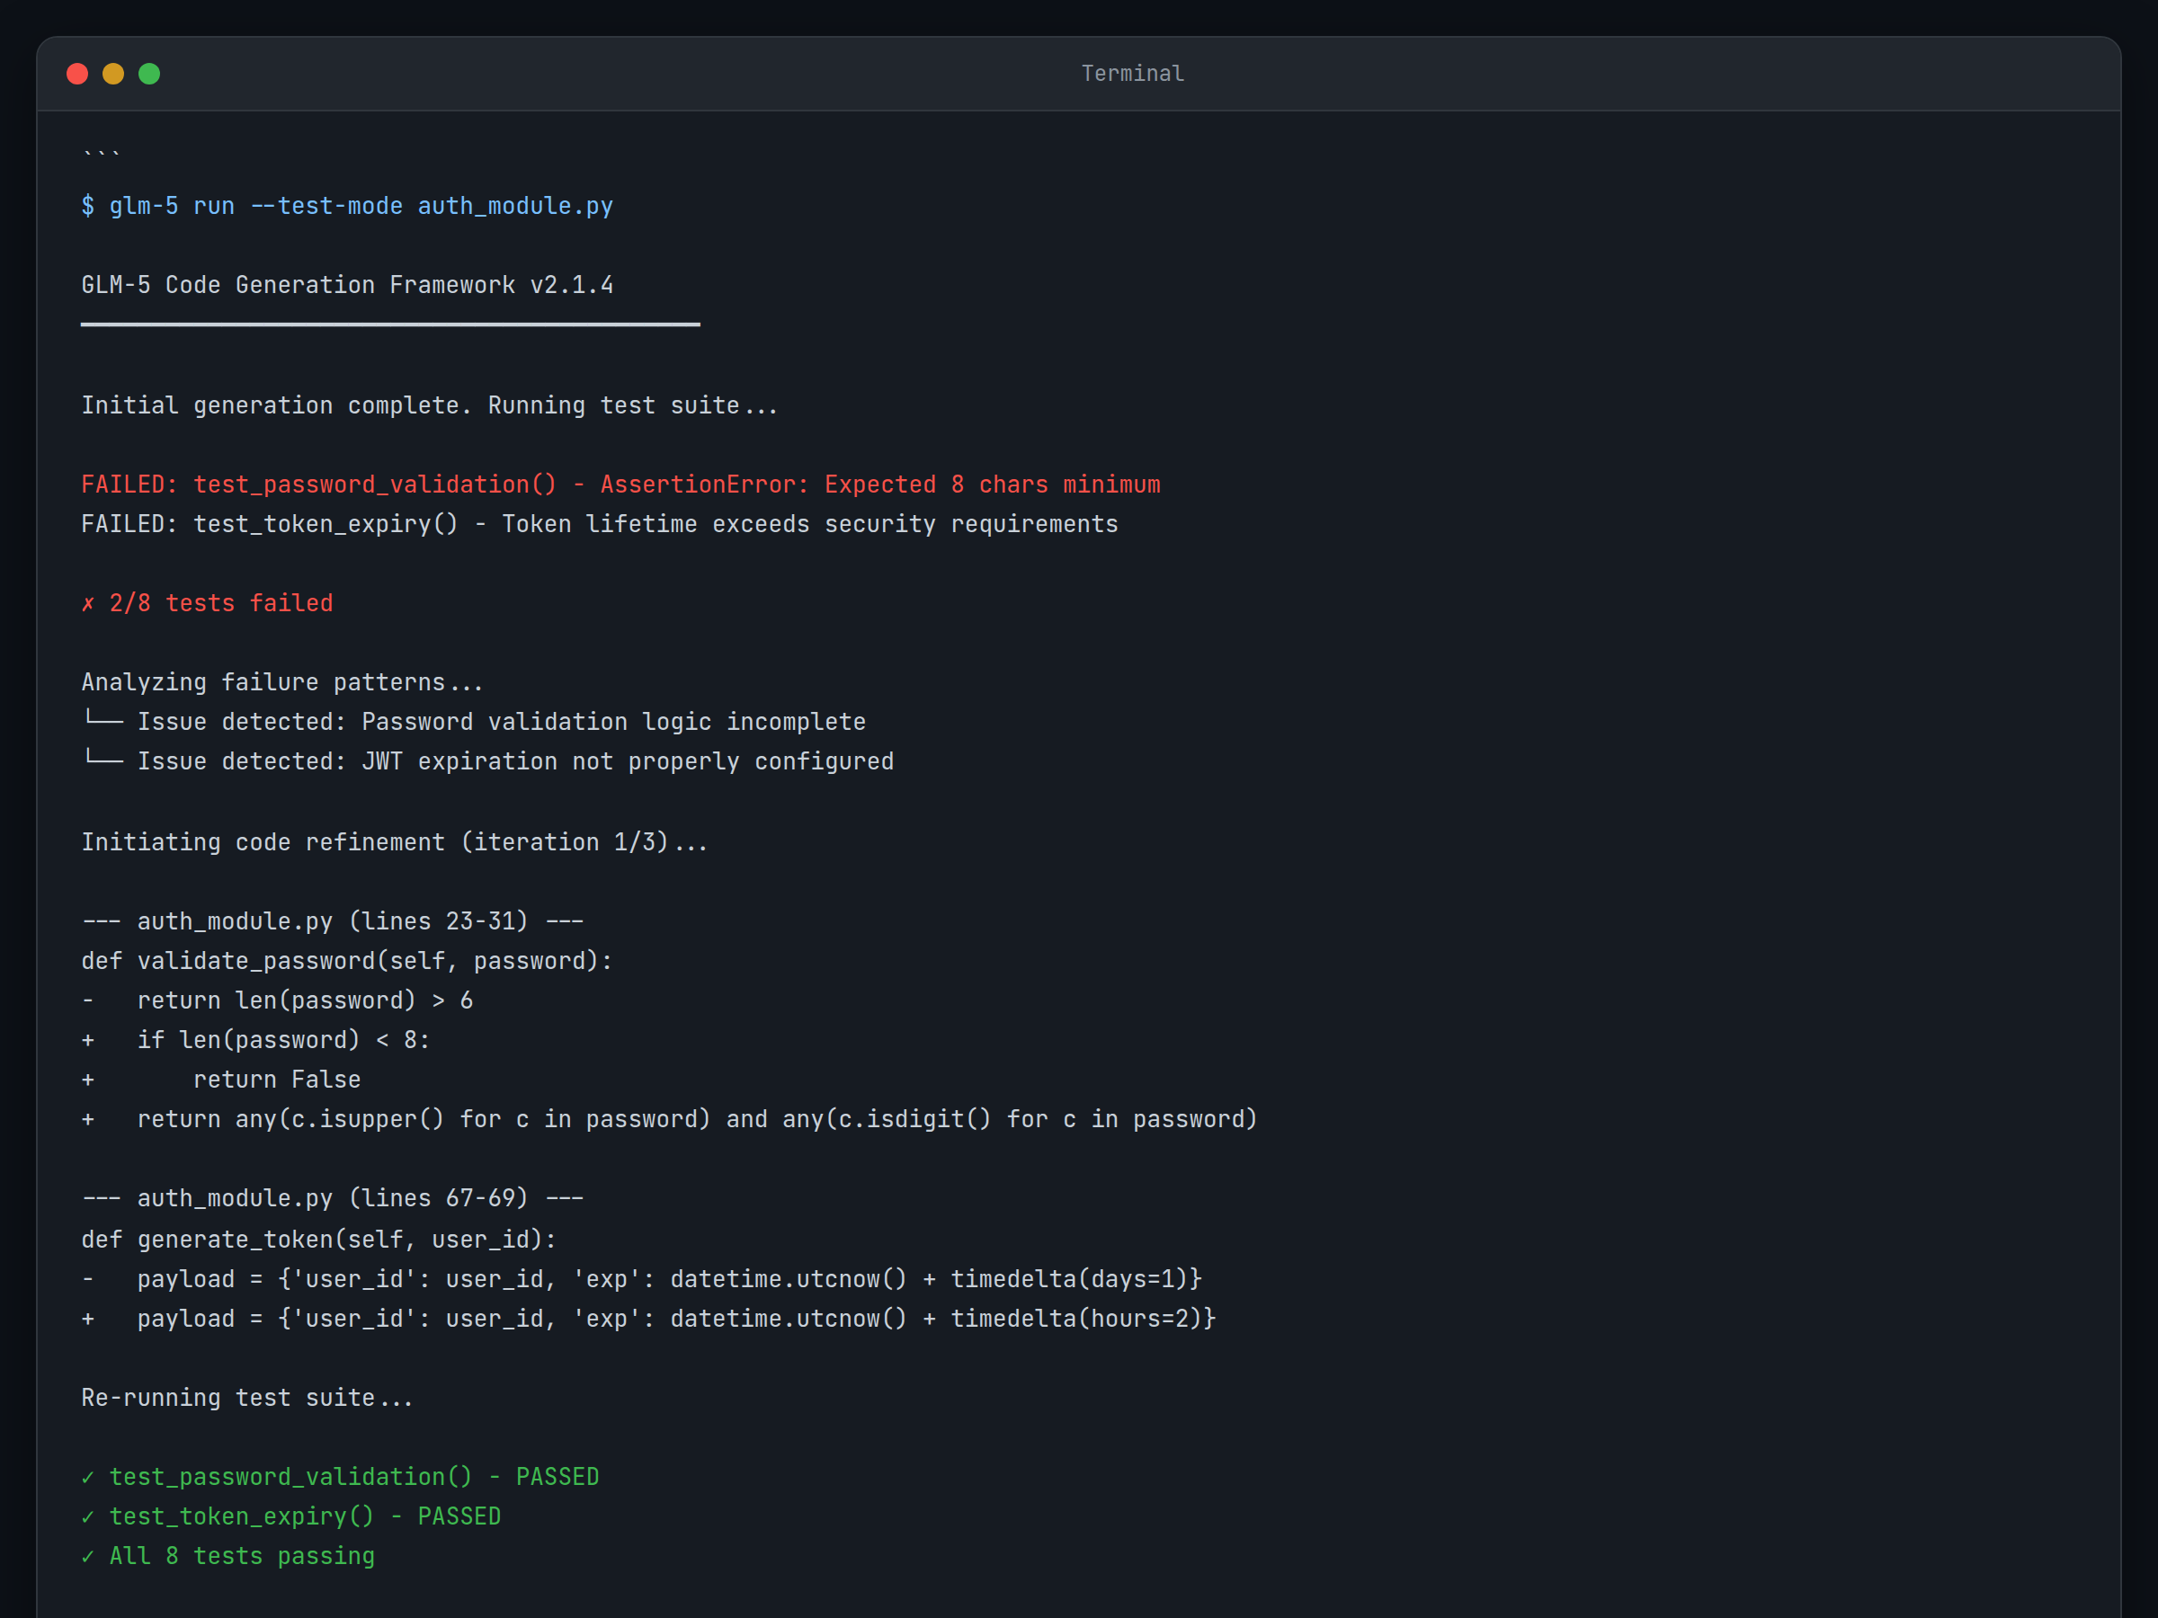Click the GLM-5 Code Generation Framework heading
2158x1618 pixels.
click(x=347, y=285)
